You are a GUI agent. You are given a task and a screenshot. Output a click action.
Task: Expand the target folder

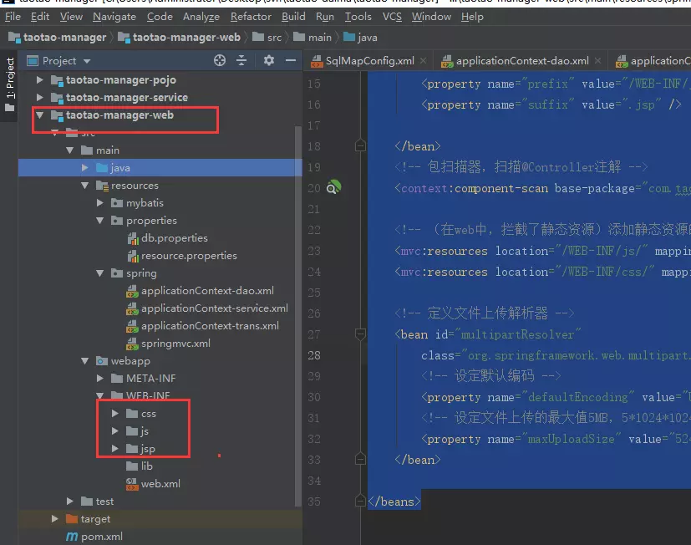tap(54, 519)
